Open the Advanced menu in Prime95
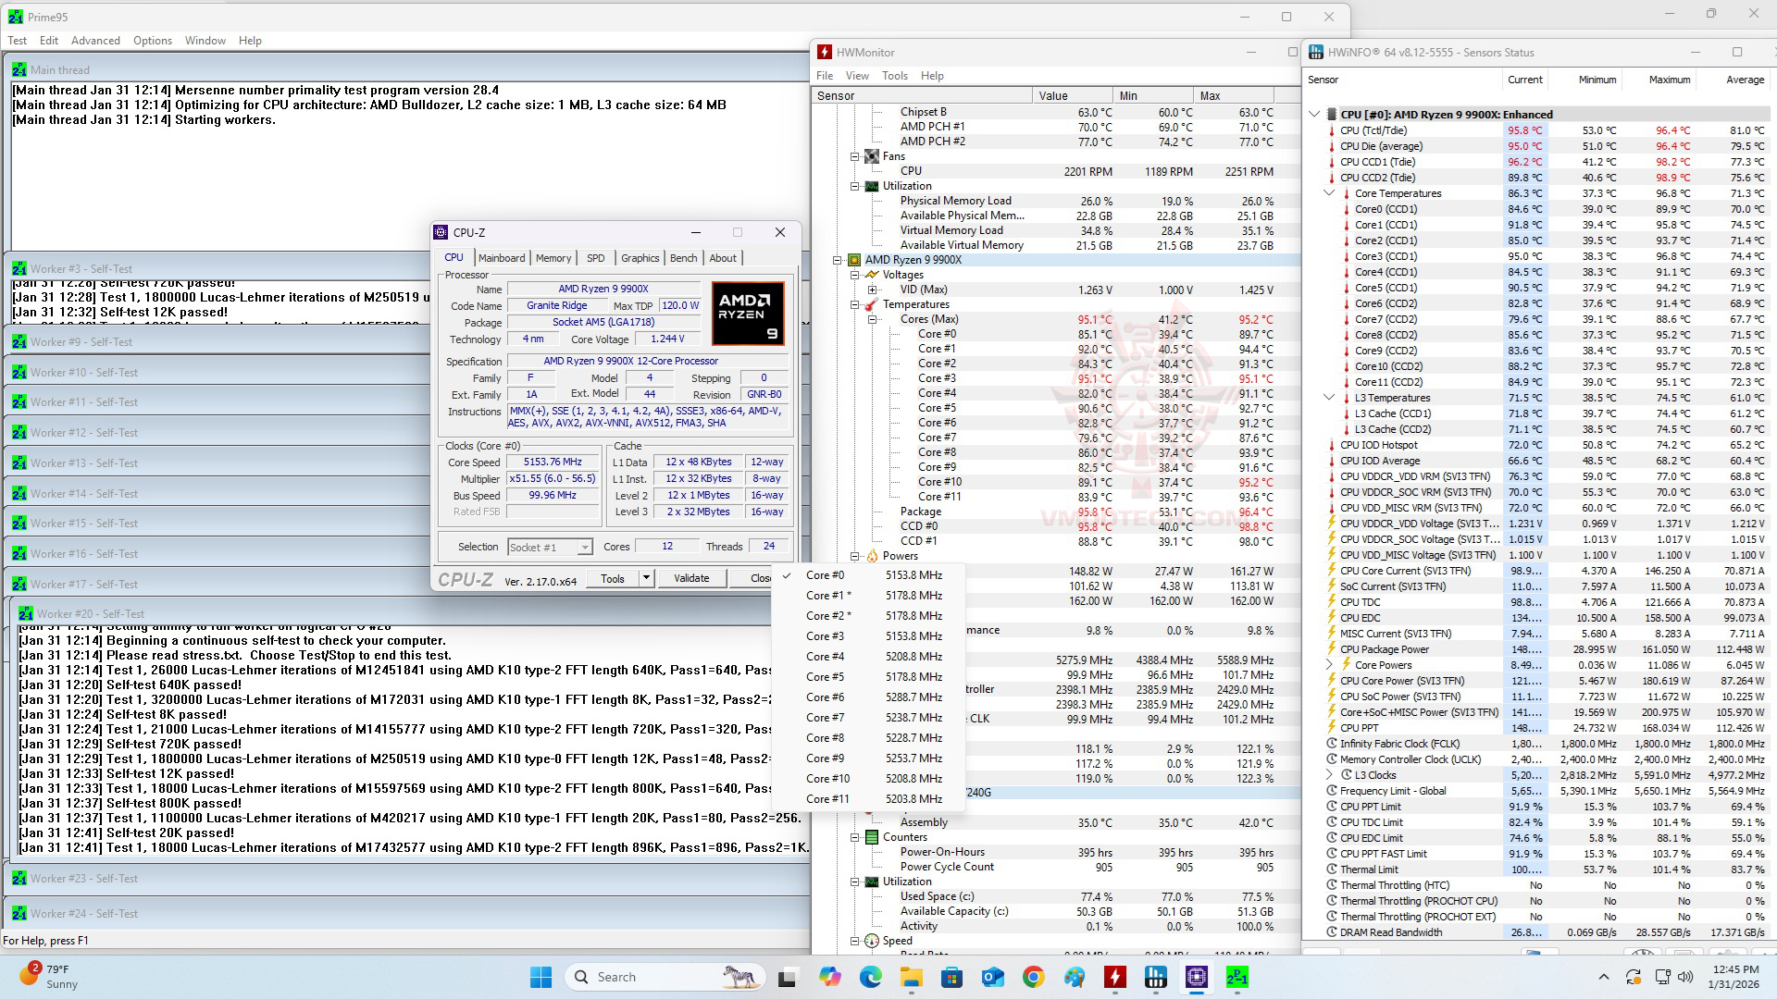1777x999 pixels. [95, 41]
